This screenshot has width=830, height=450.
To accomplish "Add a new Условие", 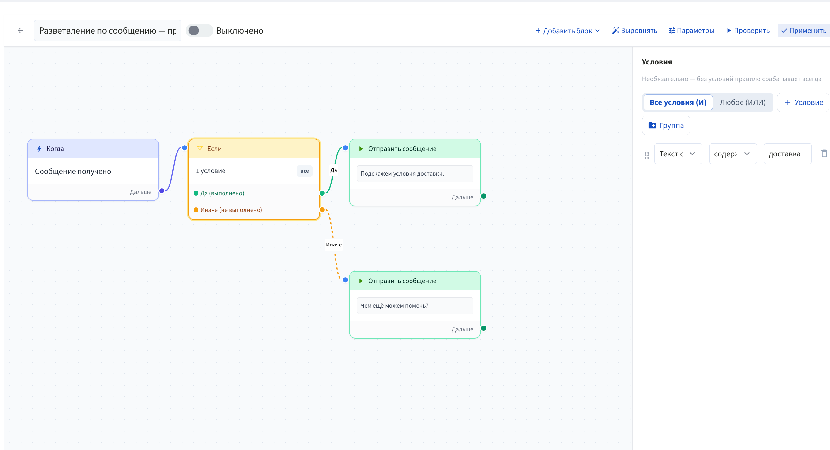I will 804,102.
